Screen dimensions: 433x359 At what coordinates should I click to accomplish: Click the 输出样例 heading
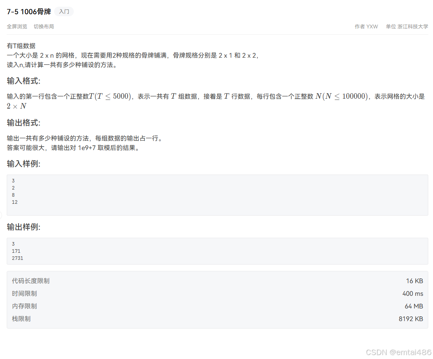coord(23,227)
